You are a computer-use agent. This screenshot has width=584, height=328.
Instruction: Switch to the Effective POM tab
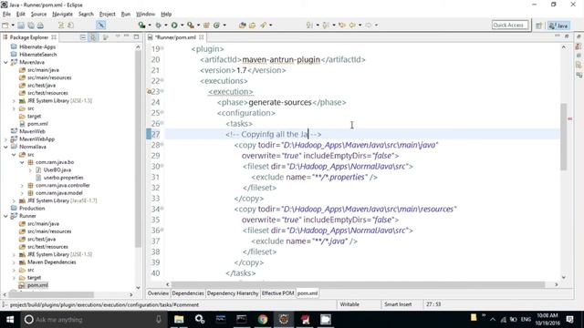point(277,293)
